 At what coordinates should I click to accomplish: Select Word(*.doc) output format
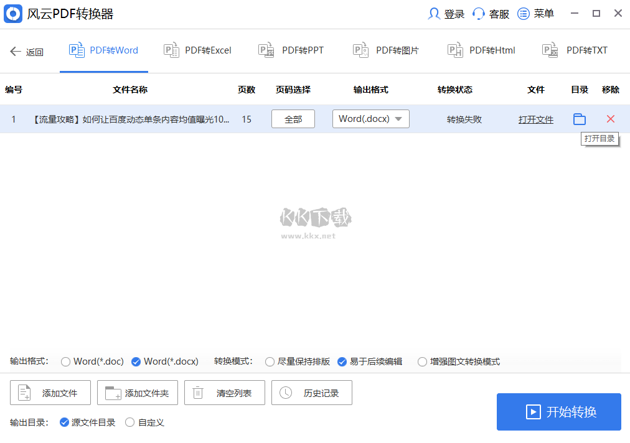click(x=65, y=361)
